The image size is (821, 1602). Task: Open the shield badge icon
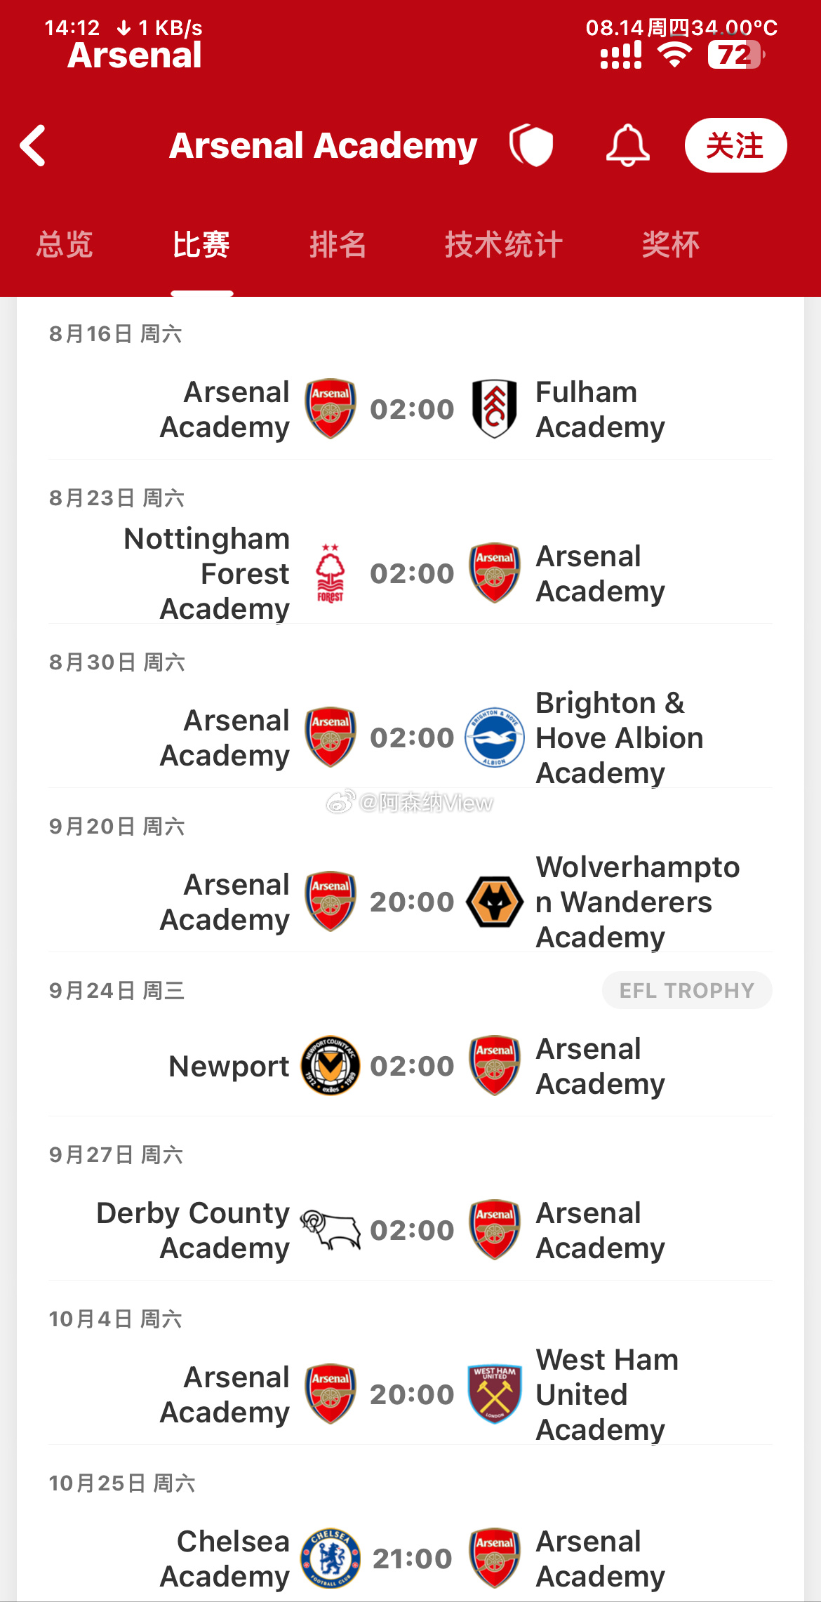click(x=531, y=145)
